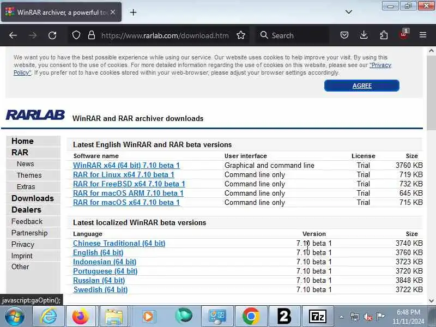The height and width of the screenshot is (327, 436).
Task: Switch to Firefox in the taskbar
Action: [x=80, y=317]
